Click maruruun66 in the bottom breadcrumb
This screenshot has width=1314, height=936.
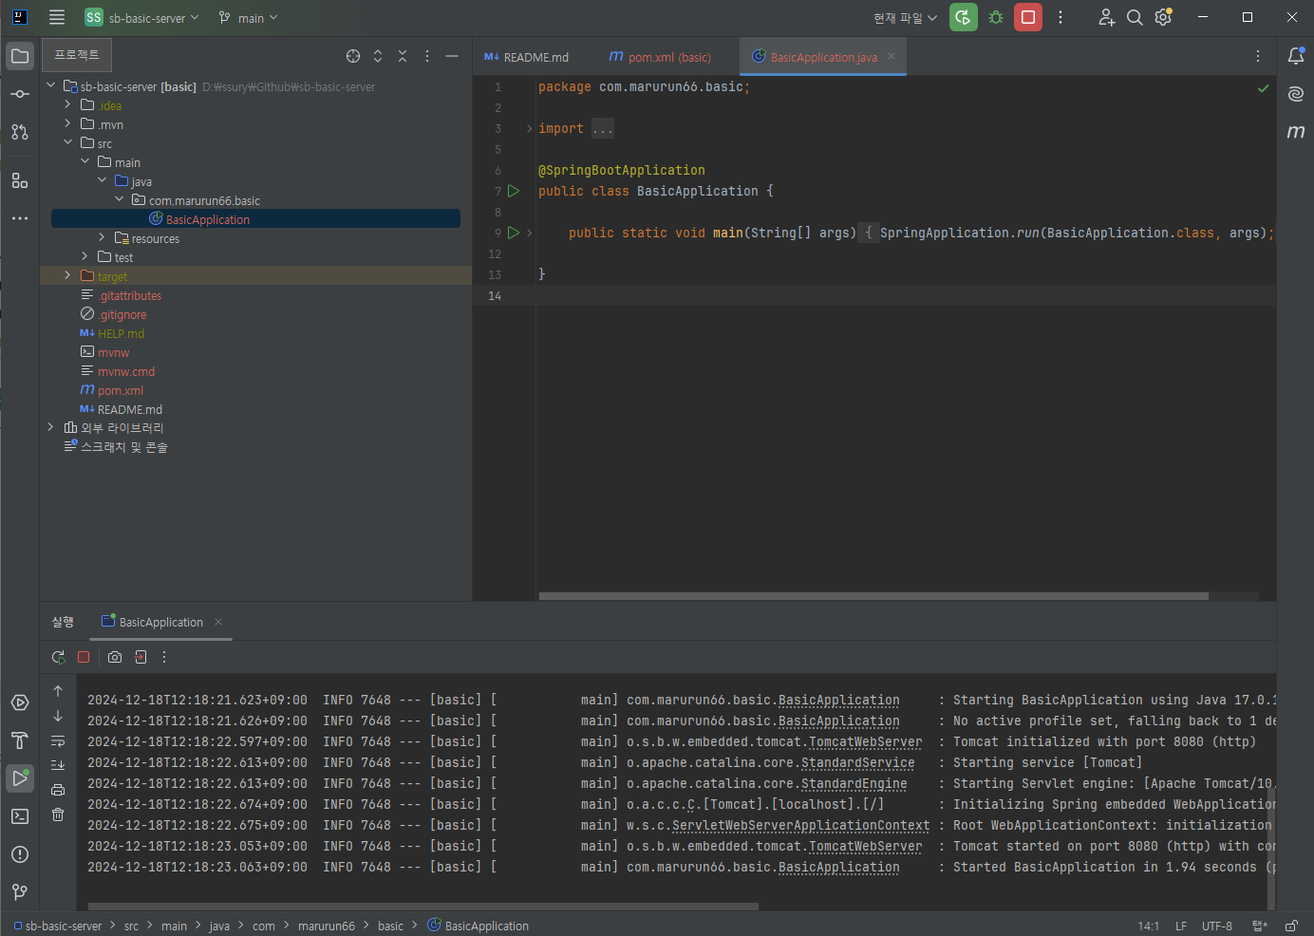click(x=327, y=926)
